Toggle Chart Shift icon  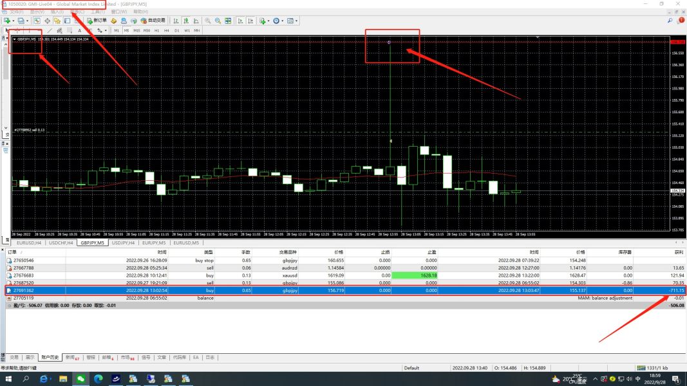pyautogui.click(x=250, y=21)
